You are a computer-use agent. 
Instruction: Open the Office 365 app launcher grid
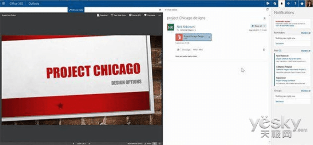tap(3, 3)
